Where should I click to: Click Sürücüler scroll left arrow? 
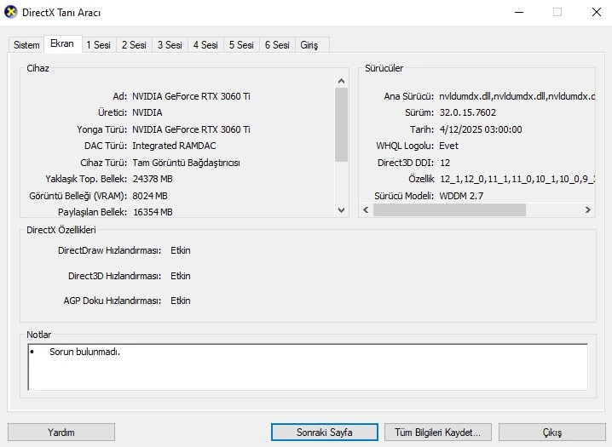pyautogui.click(x=366, y=210)
